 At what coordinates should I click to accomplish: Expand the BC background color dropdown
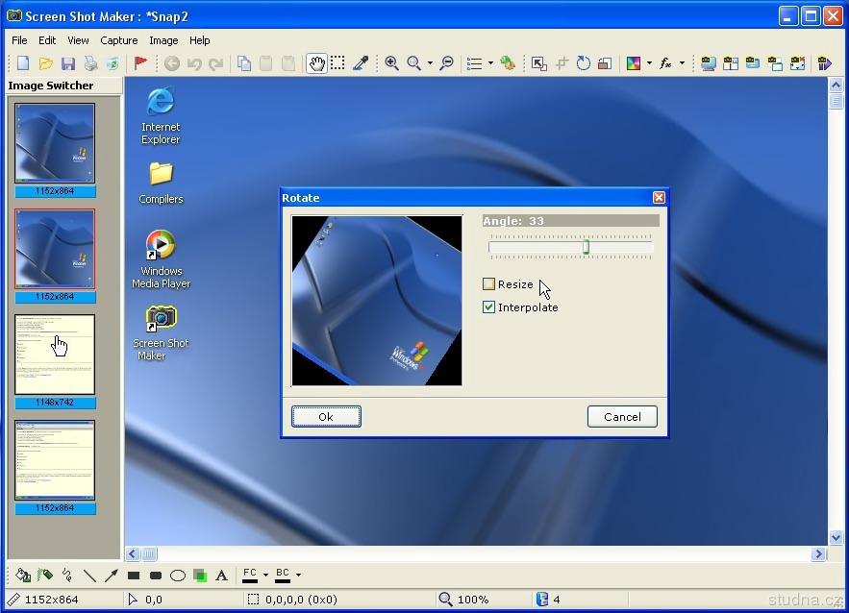[298, 576]
